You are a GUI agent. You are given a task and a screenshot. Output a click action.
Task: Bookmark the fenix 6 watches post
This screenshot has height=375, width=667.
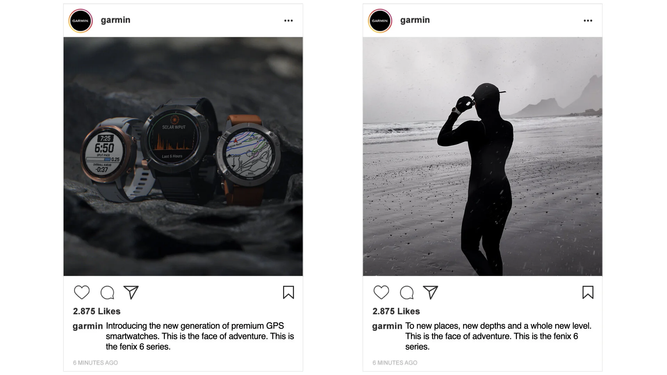[288, 292]
